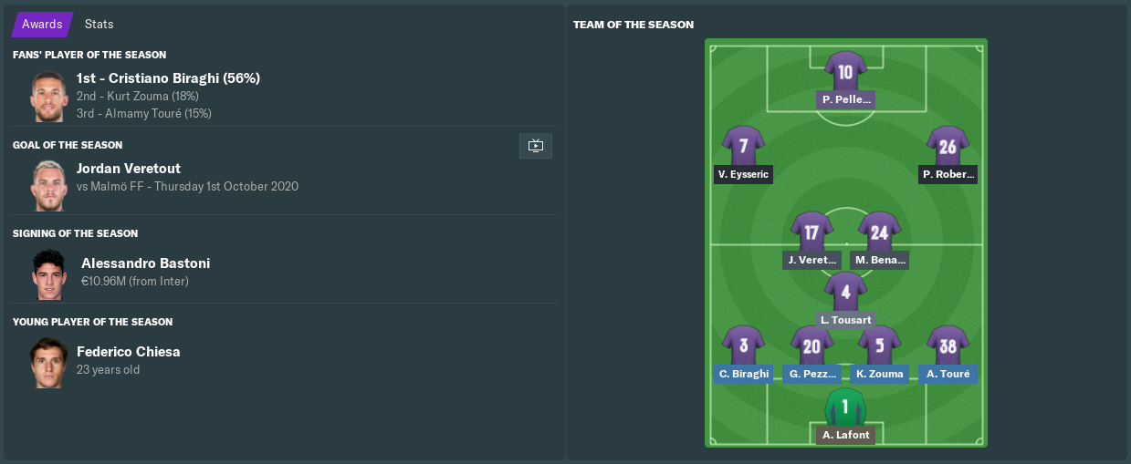Click the Alessandro Bastoni name link

click(145, 263)
